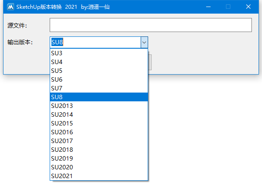Select SU2014 output version
The width and height of the screenshot is (262, 186).
(99, 114)
